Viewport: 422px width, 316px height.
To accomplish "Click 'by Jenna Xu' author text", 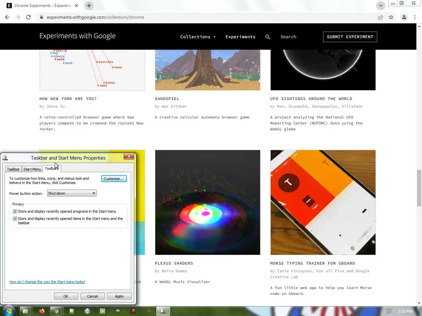I will tap(52, 106).
